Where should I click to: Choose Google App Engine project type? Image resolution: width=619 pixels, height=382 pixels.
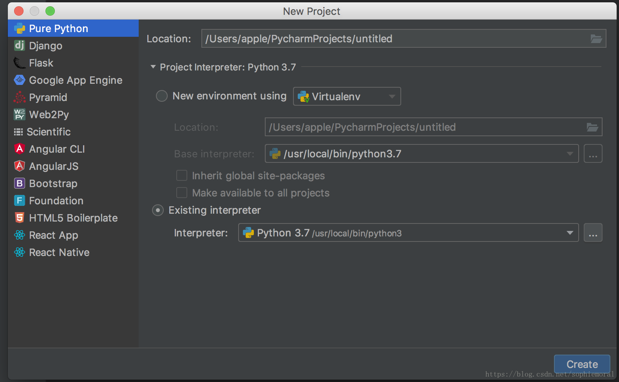tap(76, 80)
